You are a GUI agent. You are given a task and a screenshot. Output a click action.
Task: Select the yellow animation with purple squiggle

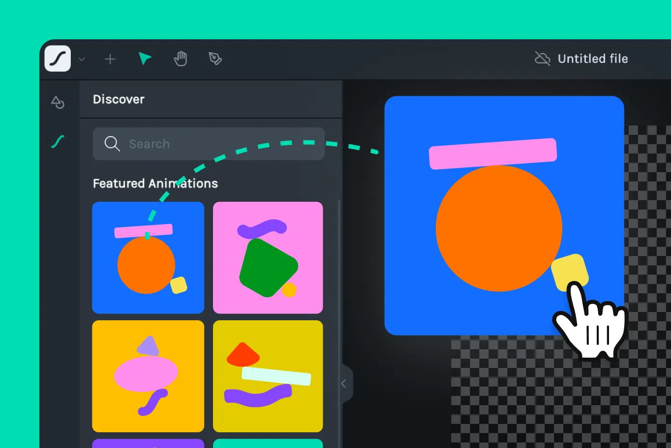268,376
